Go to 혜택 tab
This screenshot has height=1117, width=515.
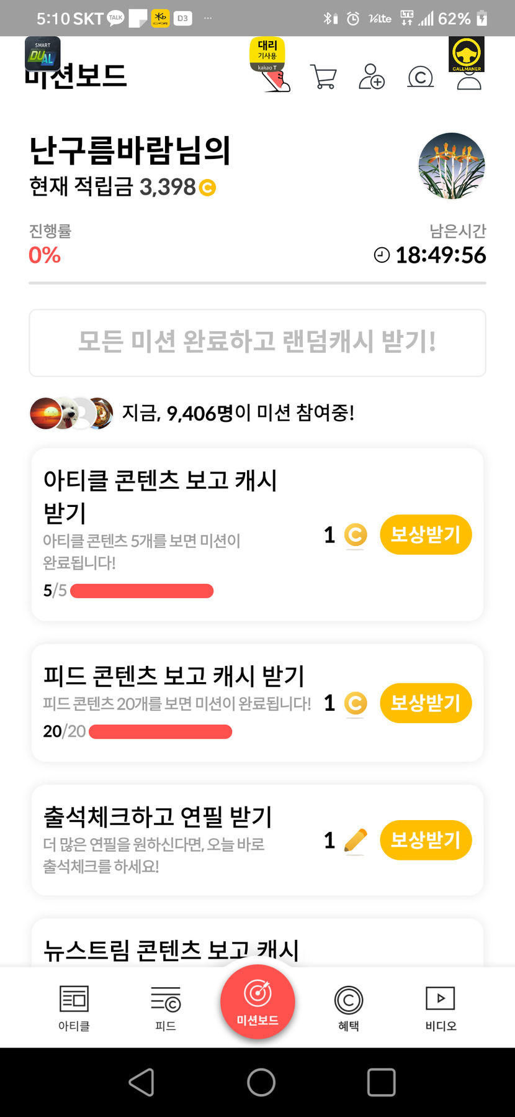[349, 1008]
